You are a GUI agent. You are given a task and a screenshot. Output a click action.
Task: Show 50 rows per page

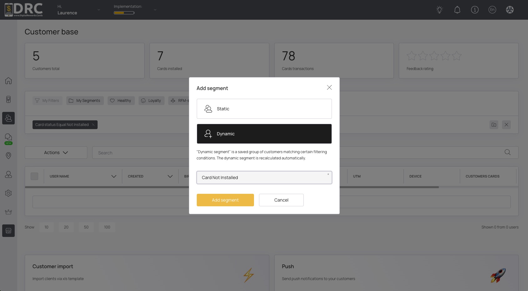(x=86, y=227)
